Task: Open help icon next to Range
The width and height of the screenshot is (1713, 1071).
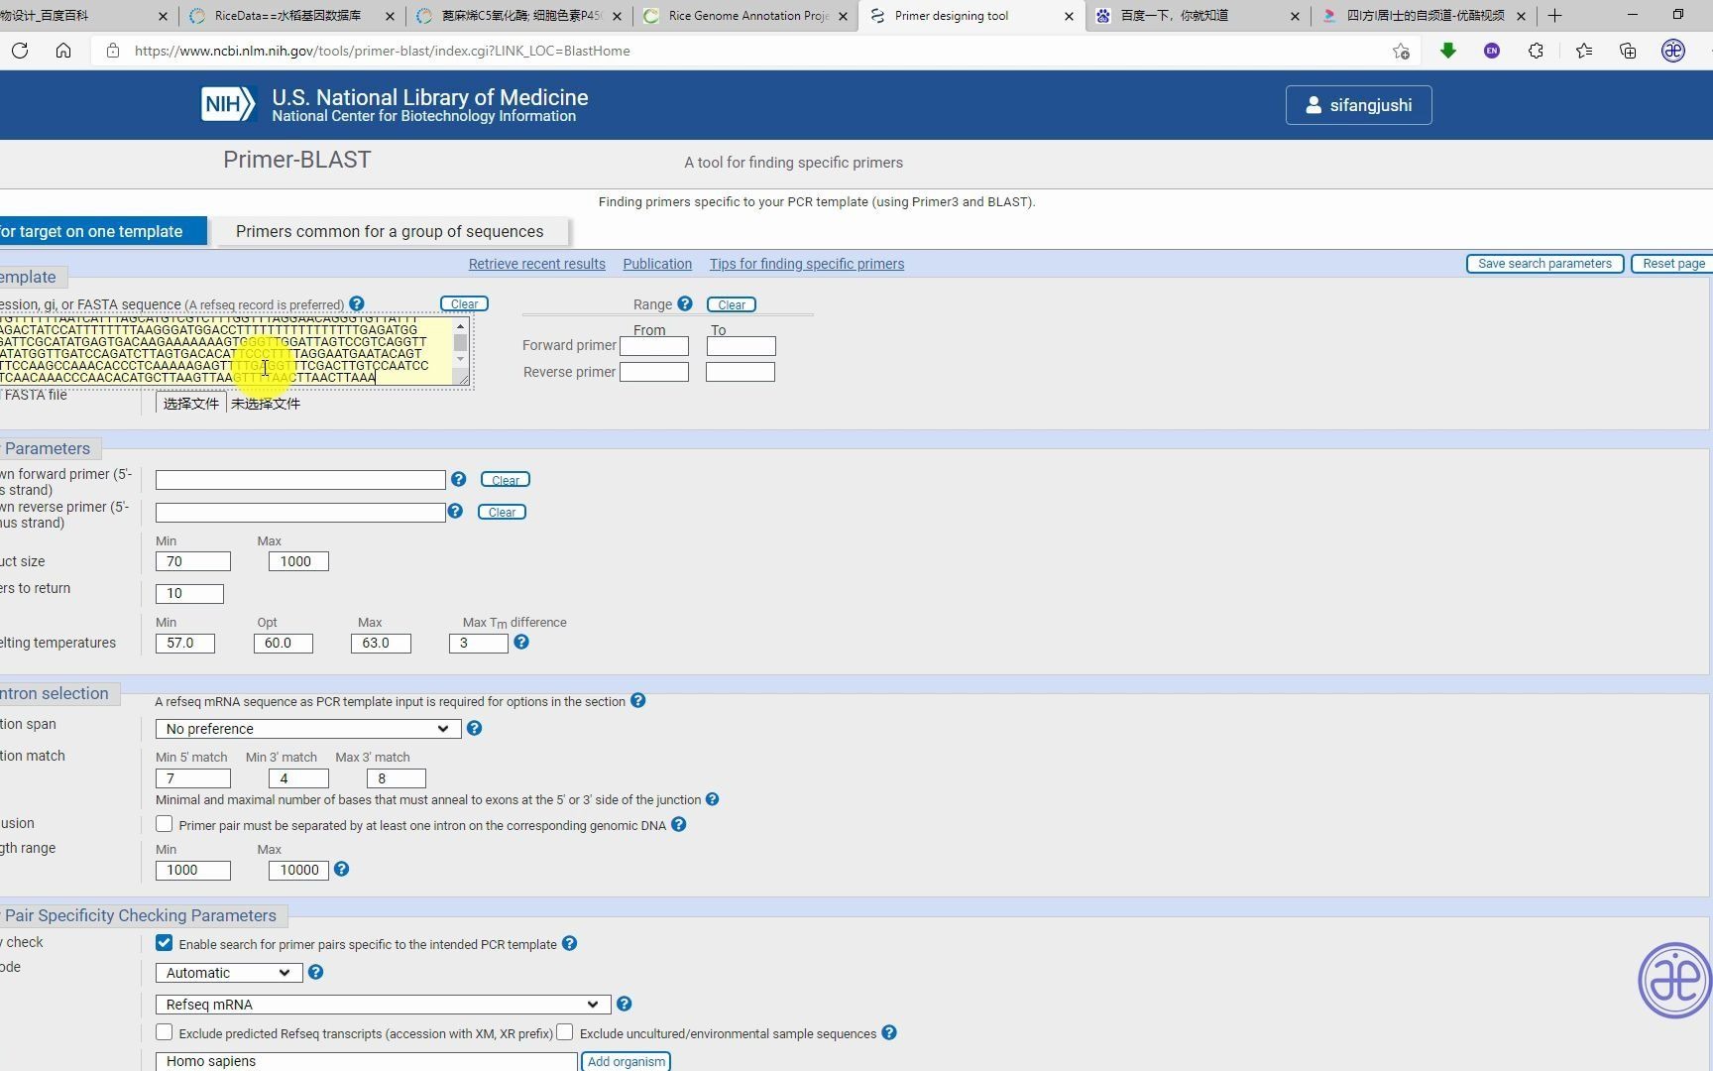Action: point(685,303)
